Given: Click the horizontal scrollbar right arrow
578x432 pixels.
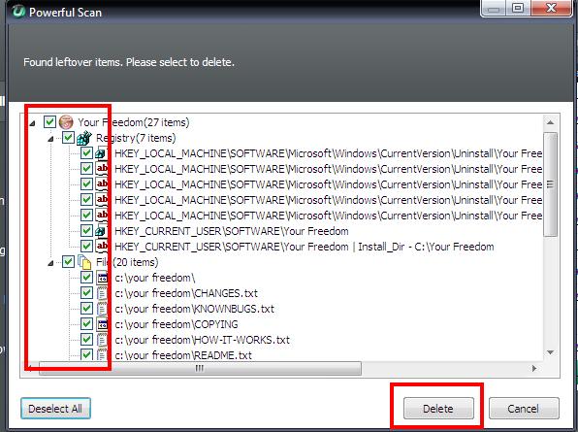Looking at the screenshot, I should tap(534, 368).
